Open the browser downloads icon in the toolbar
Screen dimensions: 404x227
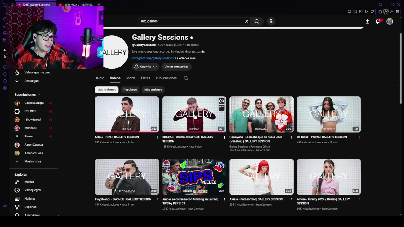click(x=392, y=12)
